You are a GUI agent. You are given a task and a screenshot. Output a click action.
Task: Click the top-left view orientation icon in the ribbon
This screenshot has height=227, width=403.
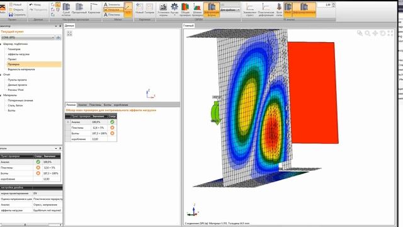coord(53,4)
